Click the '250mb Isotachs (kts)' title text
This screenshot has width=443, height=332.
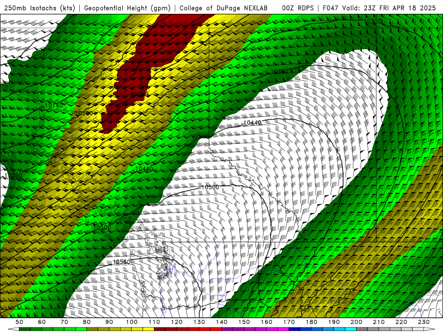[40, 8]
